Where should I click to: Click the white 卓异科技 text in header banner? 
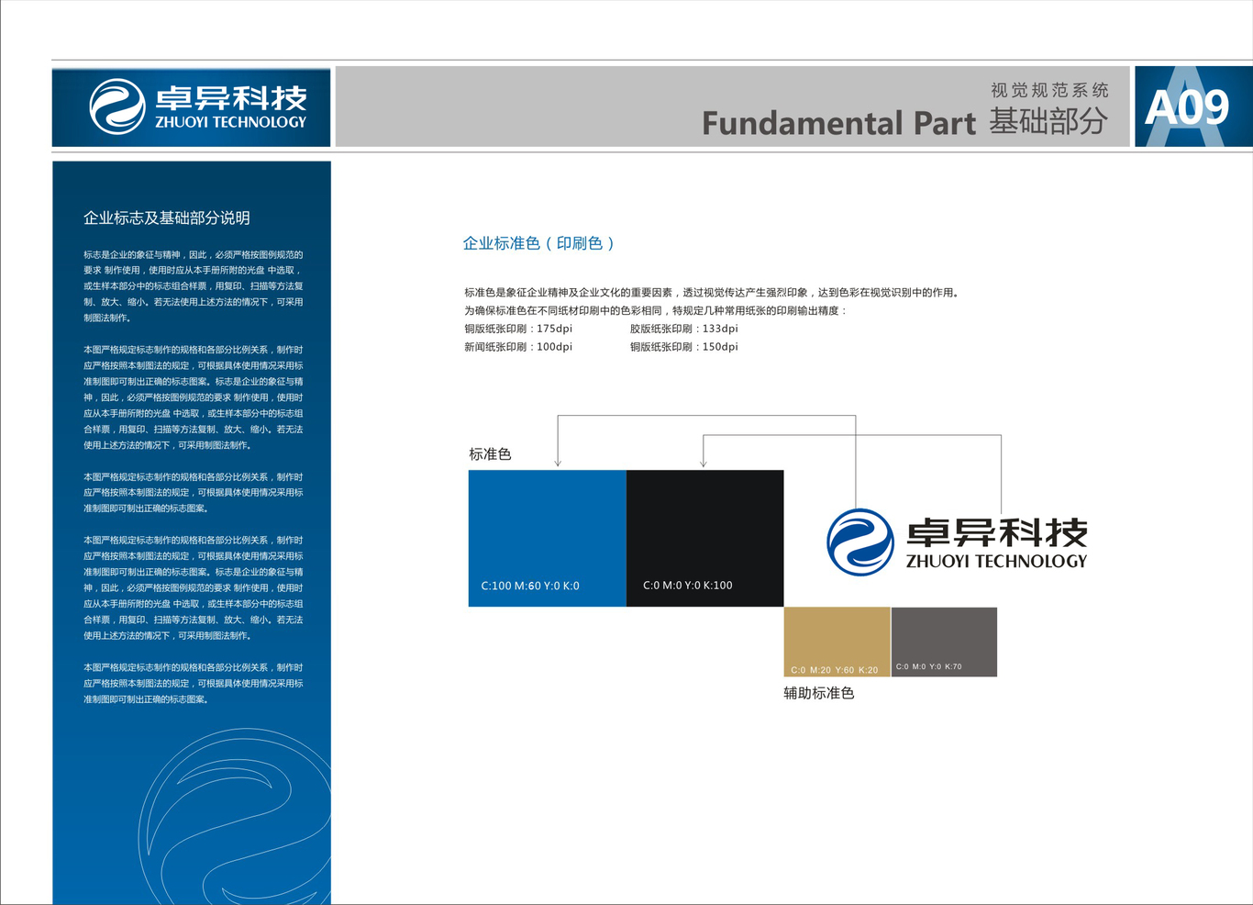[231, 97]
